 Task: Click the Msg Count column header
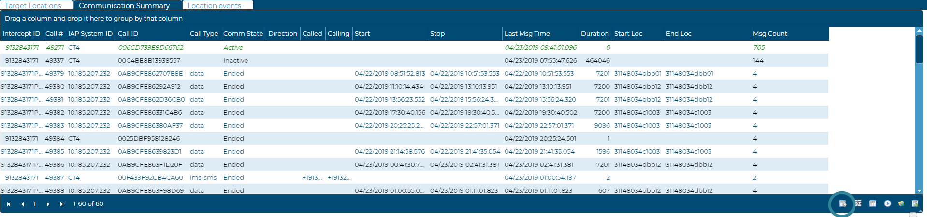pyautogui.click(x=770, y=33)
